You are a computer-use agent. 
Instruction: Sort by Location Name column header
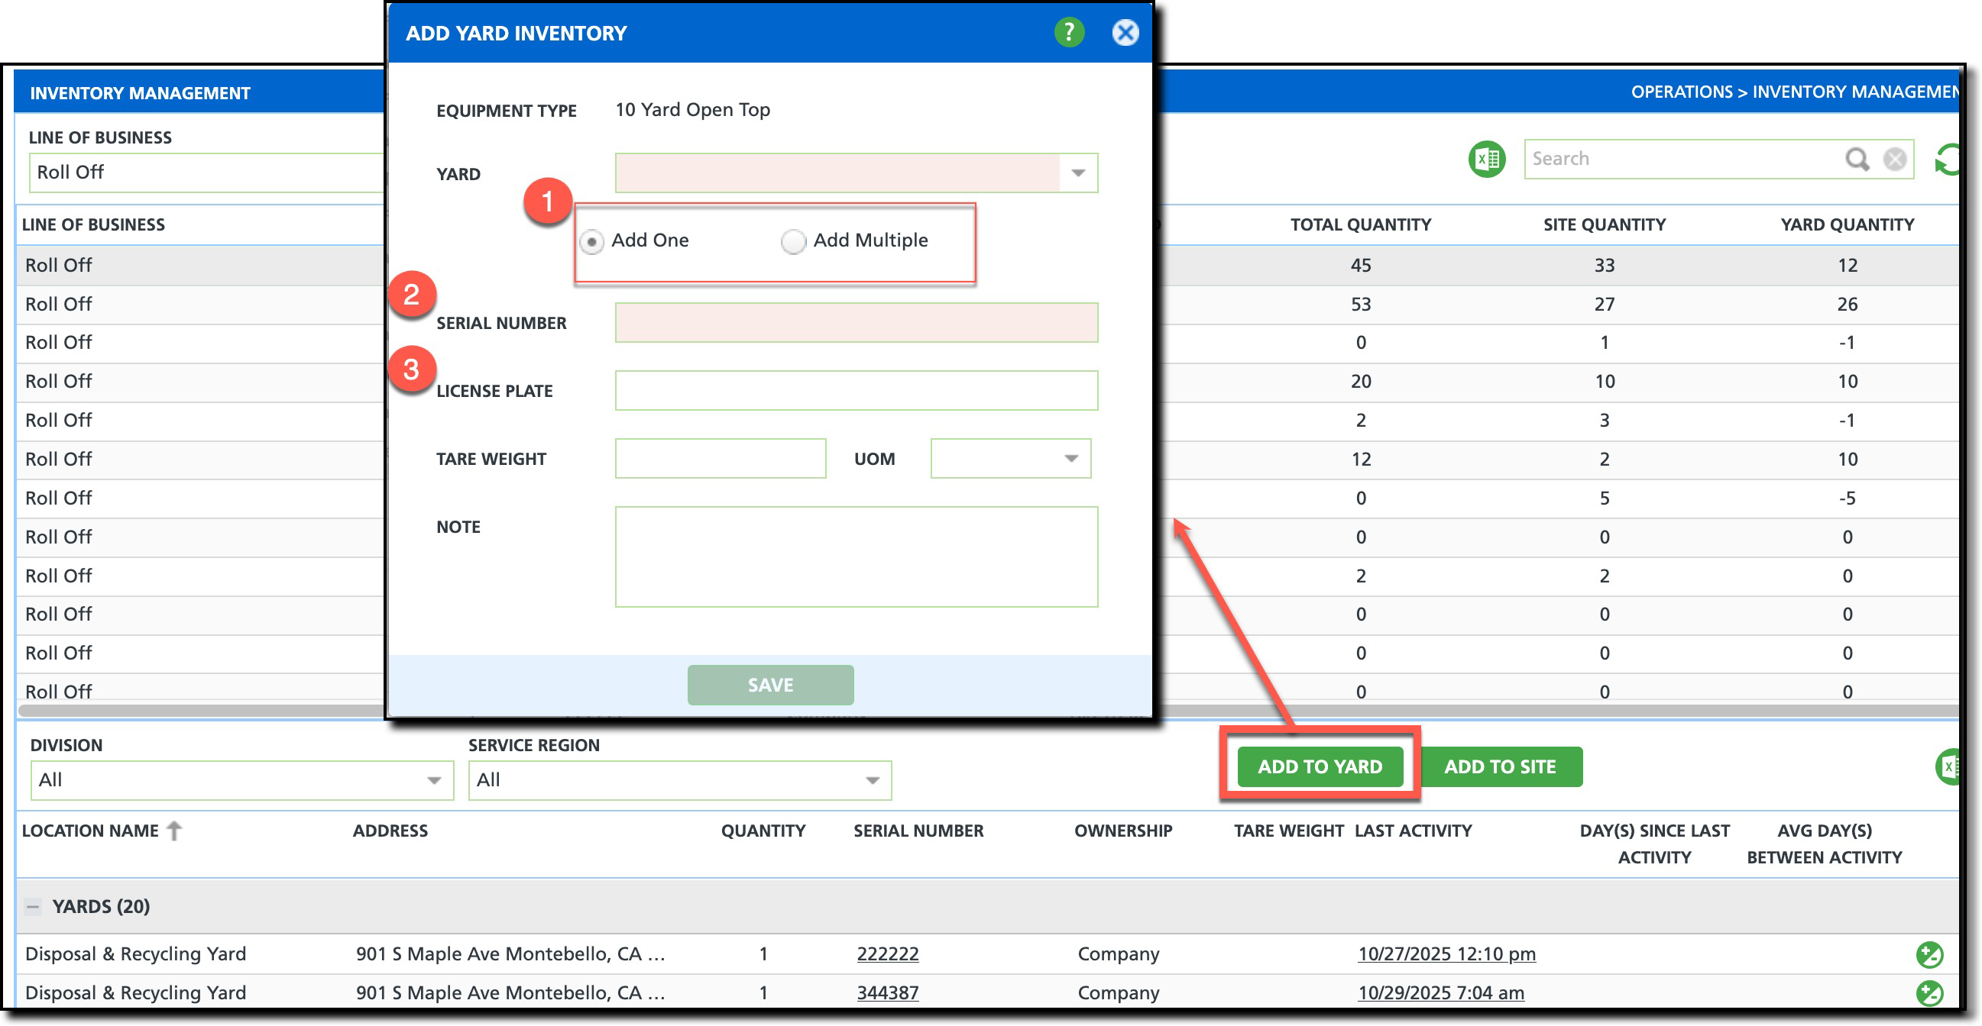pos(91,831)
